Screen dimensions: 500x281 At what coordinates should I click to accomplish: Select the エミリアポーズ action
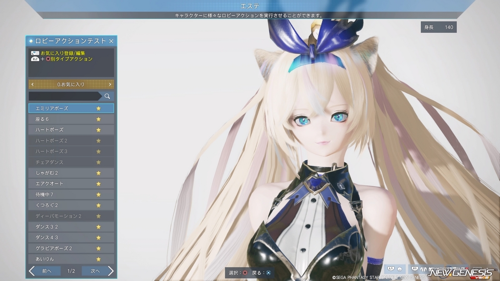click(71, 108)
